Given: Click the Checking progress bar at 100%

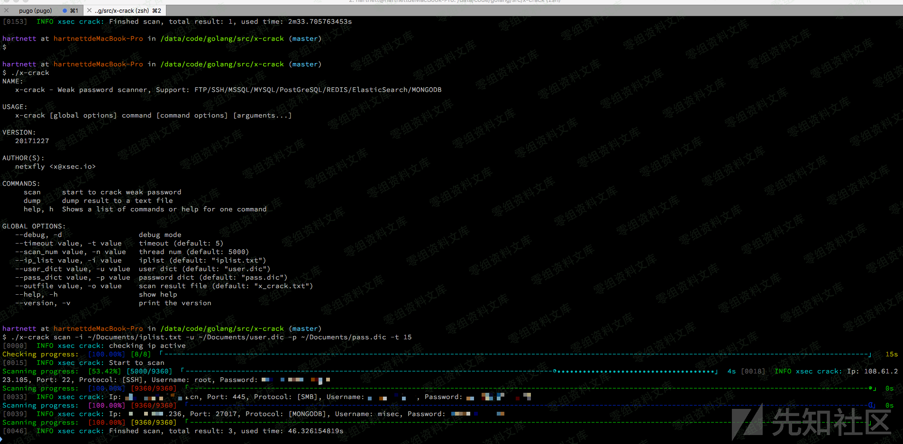Looking at the screenshot, I should 515,354.
